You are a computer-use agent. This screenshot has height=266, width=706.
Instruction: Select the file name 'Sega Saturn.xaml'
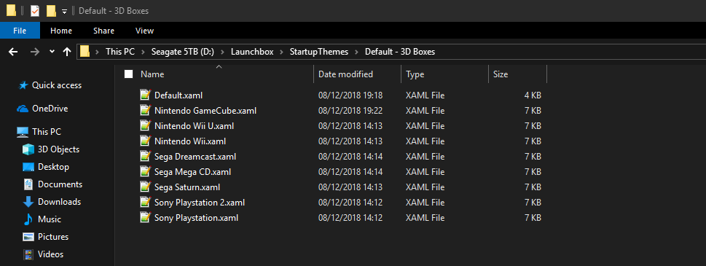[187, 187]
